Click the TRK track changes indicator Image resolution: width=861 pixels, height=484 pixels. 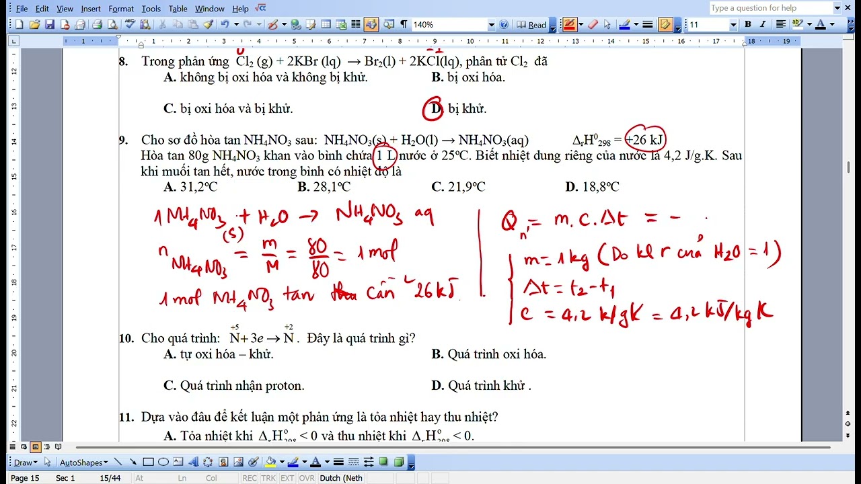[268, 478]
